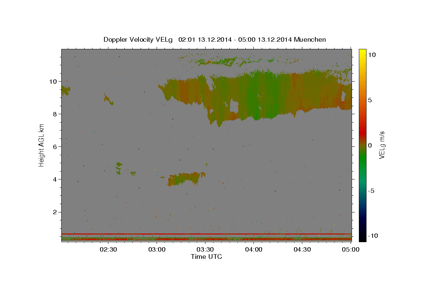Click the 'Time UTC' axis label

pyautogui.click(x=206, y=257)
